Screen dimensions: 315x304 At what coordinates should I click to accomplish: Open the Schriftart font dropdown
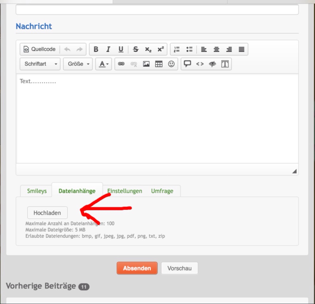coord(40,64)
